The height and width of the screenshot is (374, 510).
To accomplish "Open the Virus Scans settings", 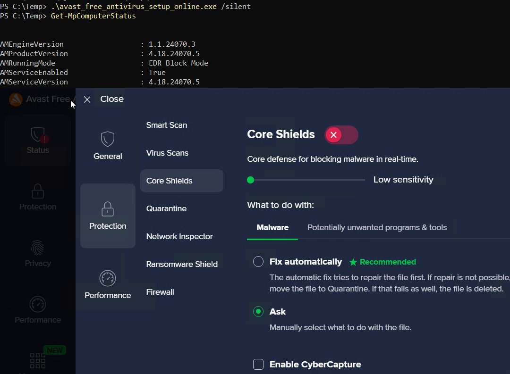I will tap(167, 153).
